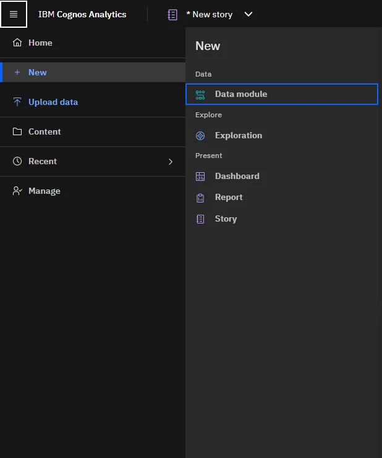Image resolution: width=382 pixels, height=458 pixels.
Task: Click the Report clipboard icon
Action: (x=200, y=198)
